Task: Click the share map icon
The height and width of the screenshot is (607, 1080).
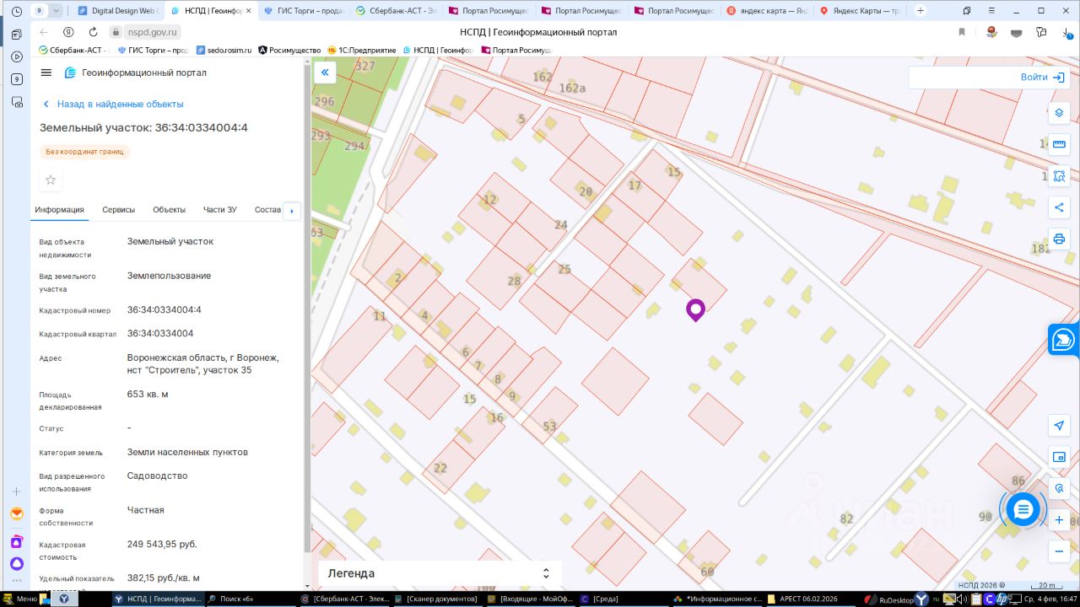Action: tap(1059, 207)
